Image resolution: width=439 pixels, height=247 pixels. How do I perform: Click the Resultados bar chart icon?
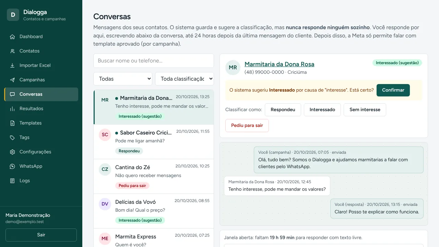[12, 109]
